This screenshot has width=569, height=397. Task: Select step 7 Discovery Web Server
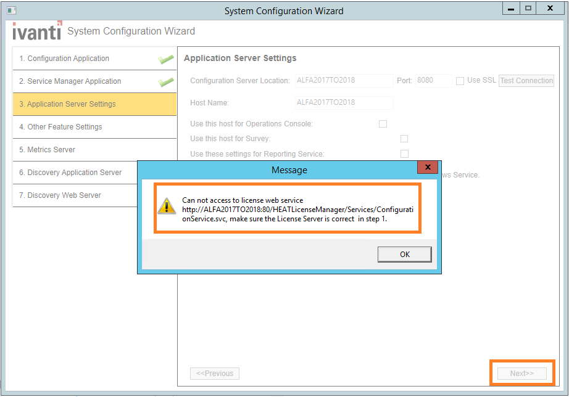click(x=64, y=195)
